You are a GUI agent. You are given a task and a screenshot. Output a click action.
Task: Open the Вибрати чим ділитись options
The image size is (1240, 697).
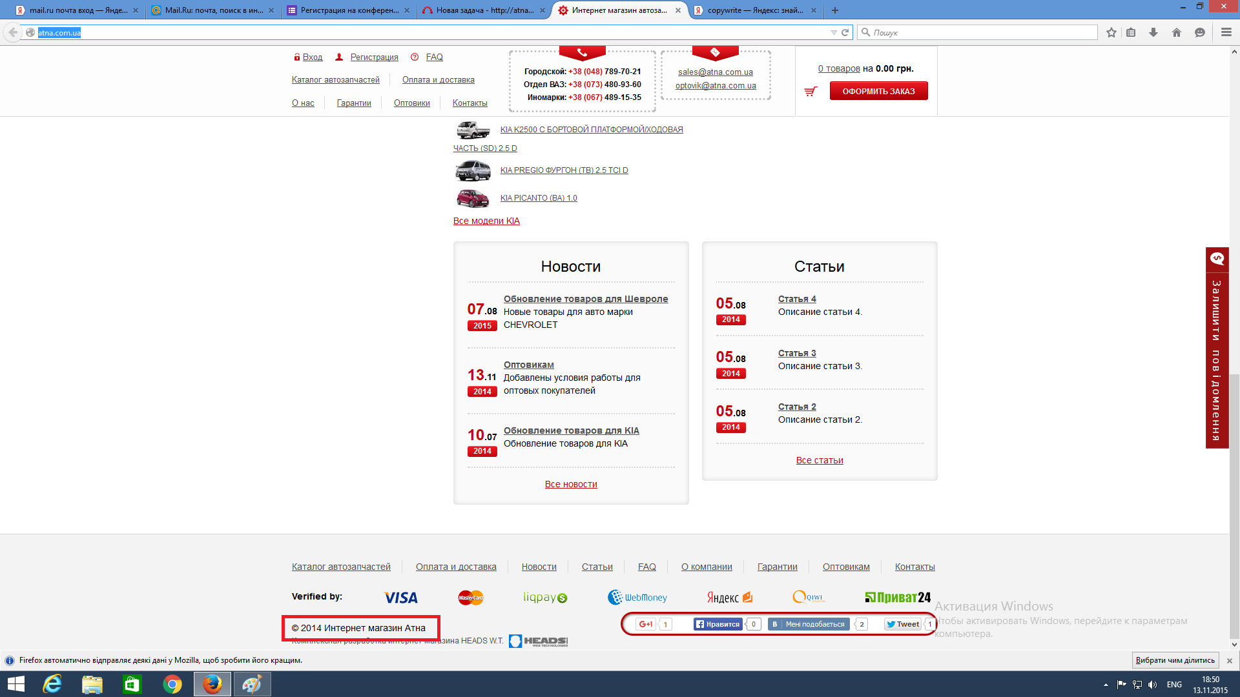[x=1175, y=660]
